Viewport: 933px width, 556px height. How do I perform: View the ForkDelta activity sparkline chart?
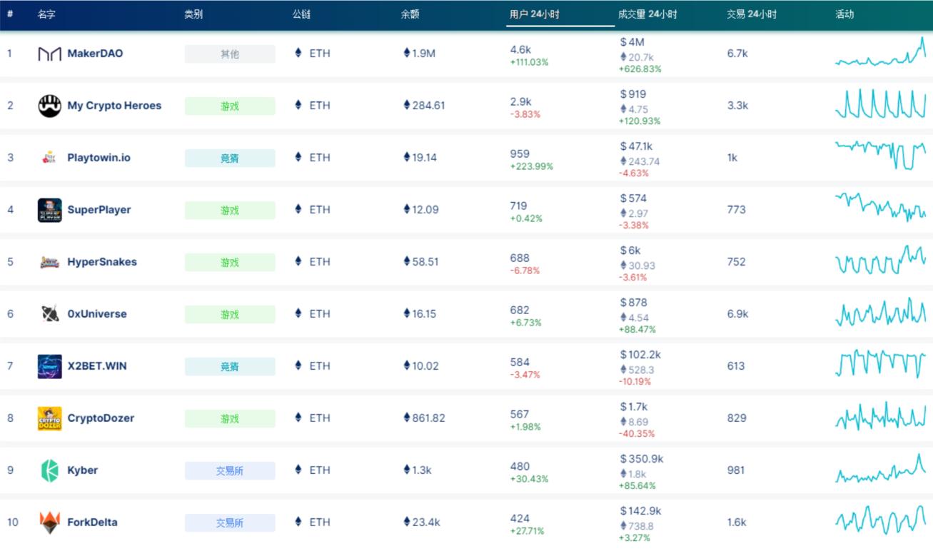881,520
